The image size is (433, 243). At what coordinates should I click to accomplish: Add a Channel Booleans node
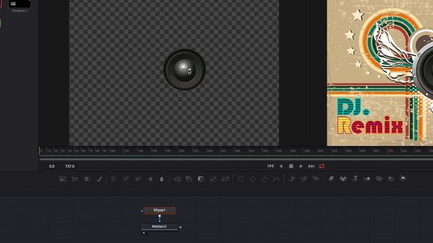click(x=189, y=179)
